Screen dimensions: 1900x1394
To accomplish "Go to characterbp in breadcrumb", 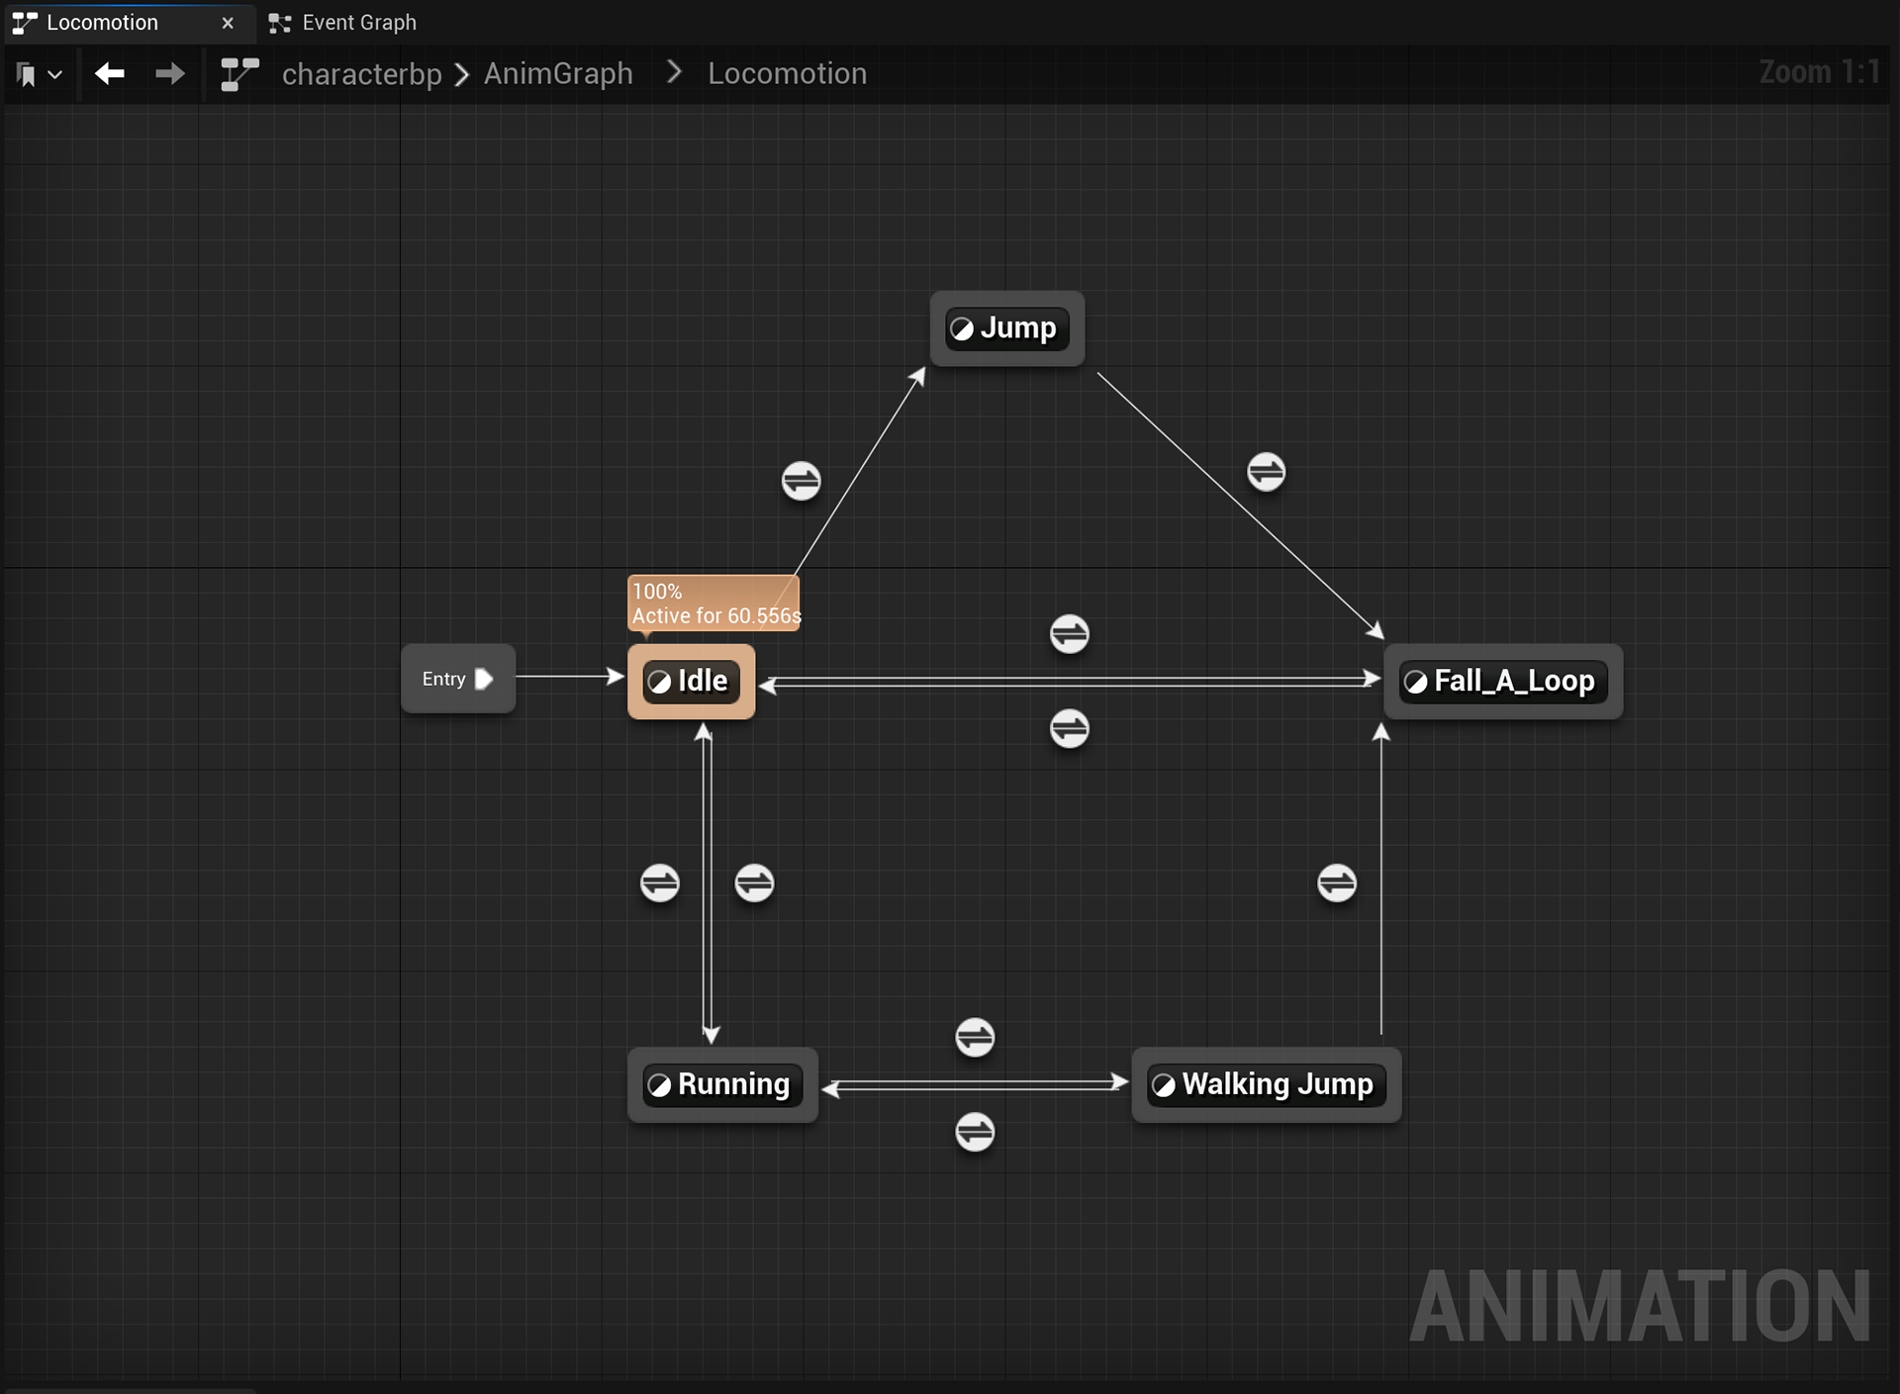I will [361, 74].
